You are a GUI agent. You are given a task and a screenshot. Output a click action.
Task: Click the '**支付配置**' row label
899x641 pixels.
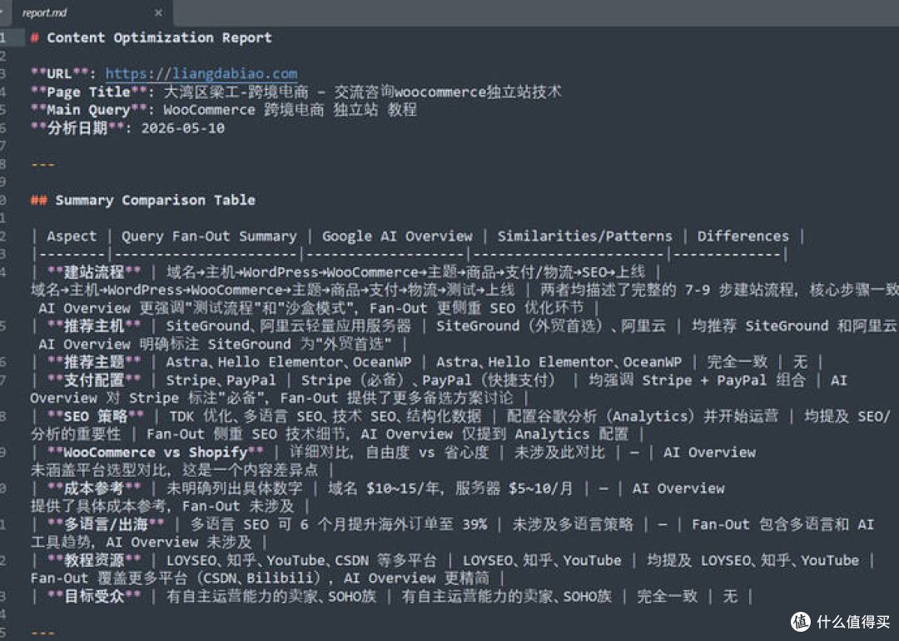[x=94, y=380]
